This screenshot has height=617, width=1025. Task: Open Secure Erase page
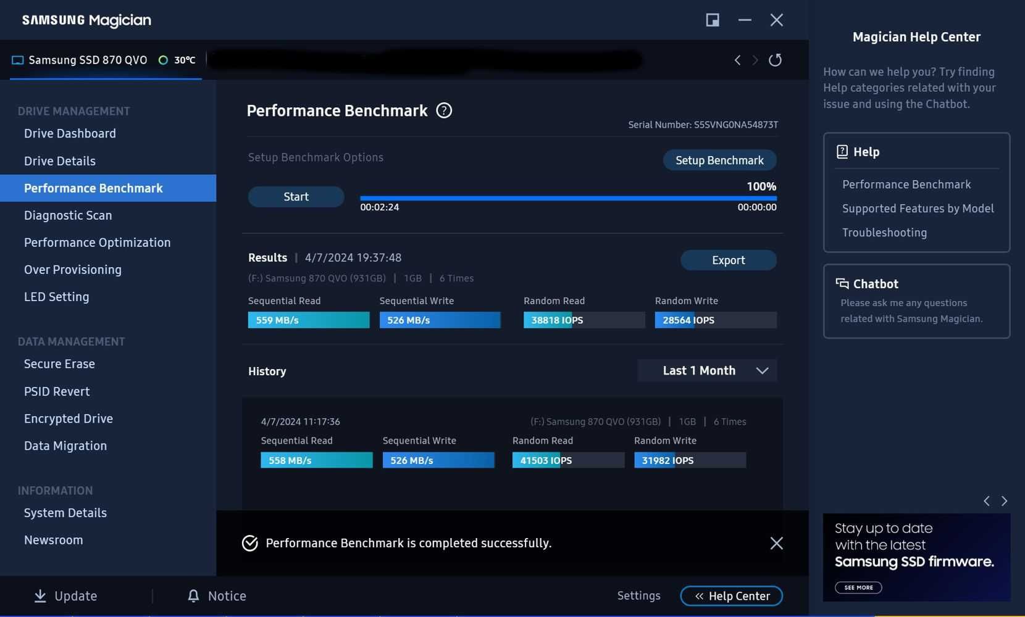[59, 364]
